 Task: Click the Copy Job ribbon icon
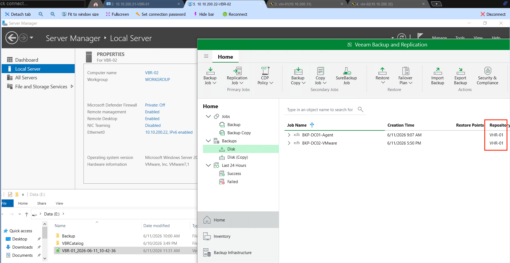click(320, 71)
